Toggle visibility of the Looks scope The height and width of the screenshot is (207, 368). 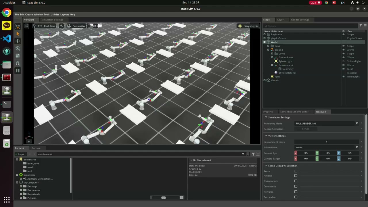(x=343, y=53)
